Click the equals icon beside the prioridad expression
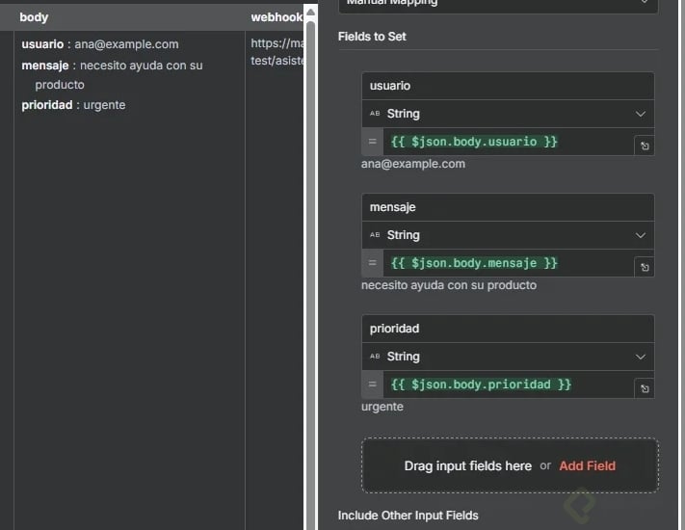 click(x=372, y=384)
